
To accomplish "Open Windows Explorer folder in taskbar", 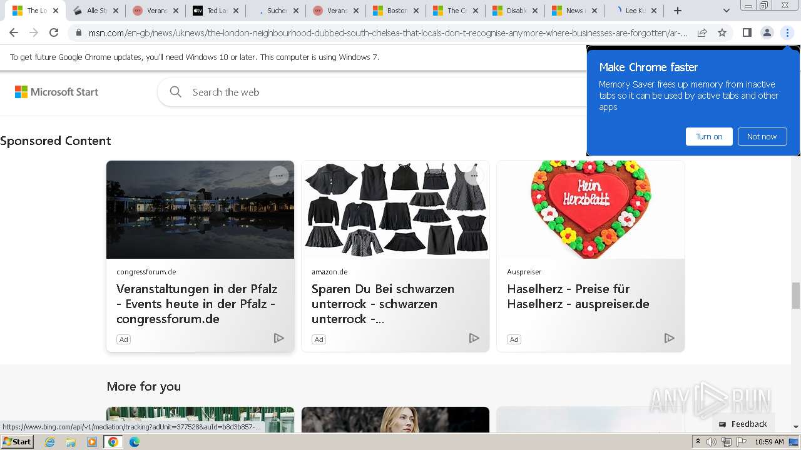I will tap(71, 442).
